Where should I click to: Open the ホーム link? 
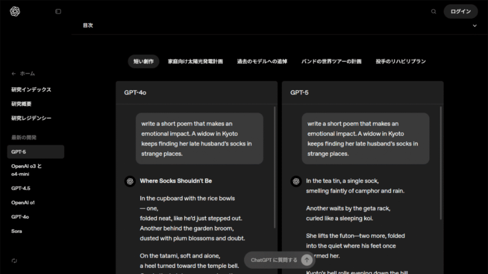point(27,74)
